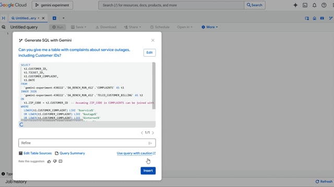This screenshot has width=334, height=187.
Task: Open Gemini sparkle icon in top bar
Action: pyautogui.click(x=295, y=5)
